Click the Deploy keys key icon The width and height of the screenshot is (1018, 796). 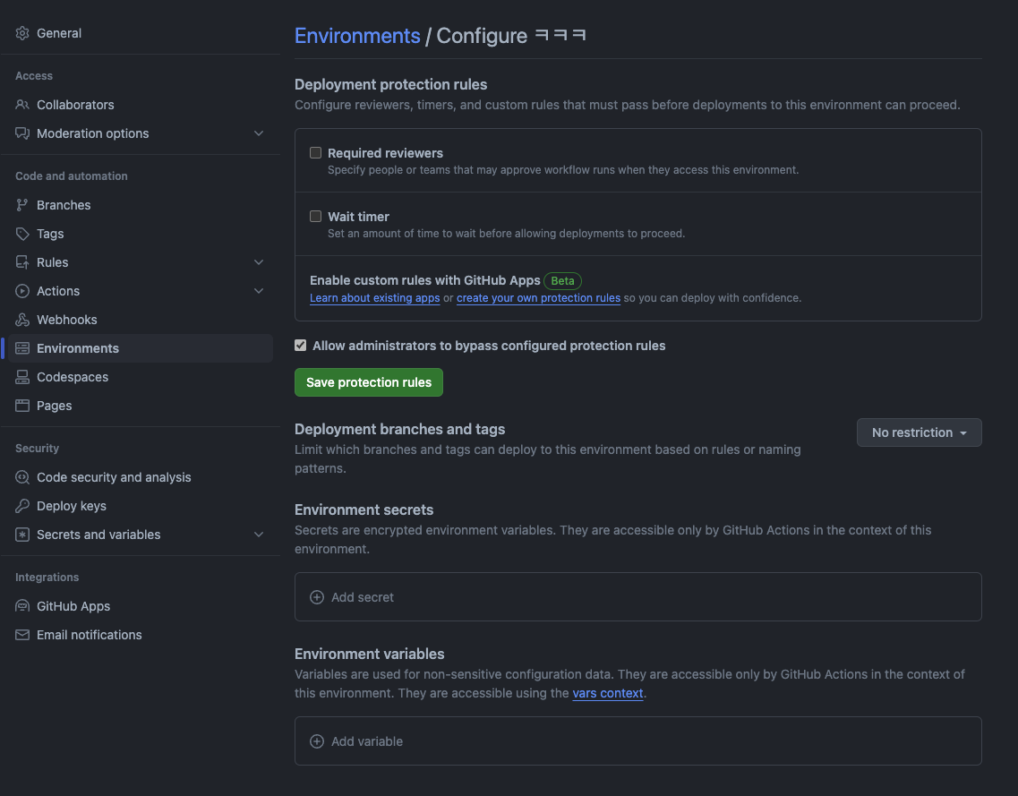click(22, 506)
